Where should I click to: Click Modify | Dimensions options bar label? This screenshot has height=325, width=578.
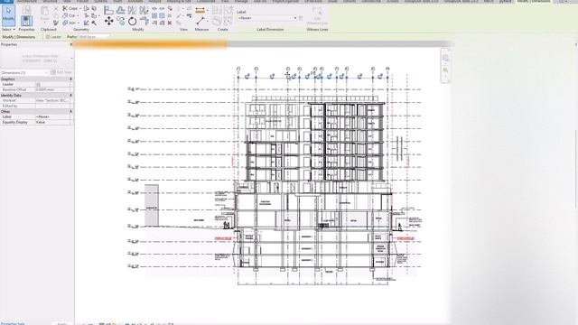coord(19,37)
